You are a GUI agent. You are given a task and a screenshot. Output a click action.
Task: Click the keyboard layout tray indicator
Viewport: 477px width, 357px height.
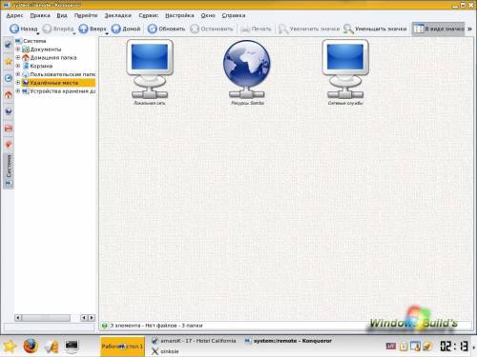[x=390, y=347]
